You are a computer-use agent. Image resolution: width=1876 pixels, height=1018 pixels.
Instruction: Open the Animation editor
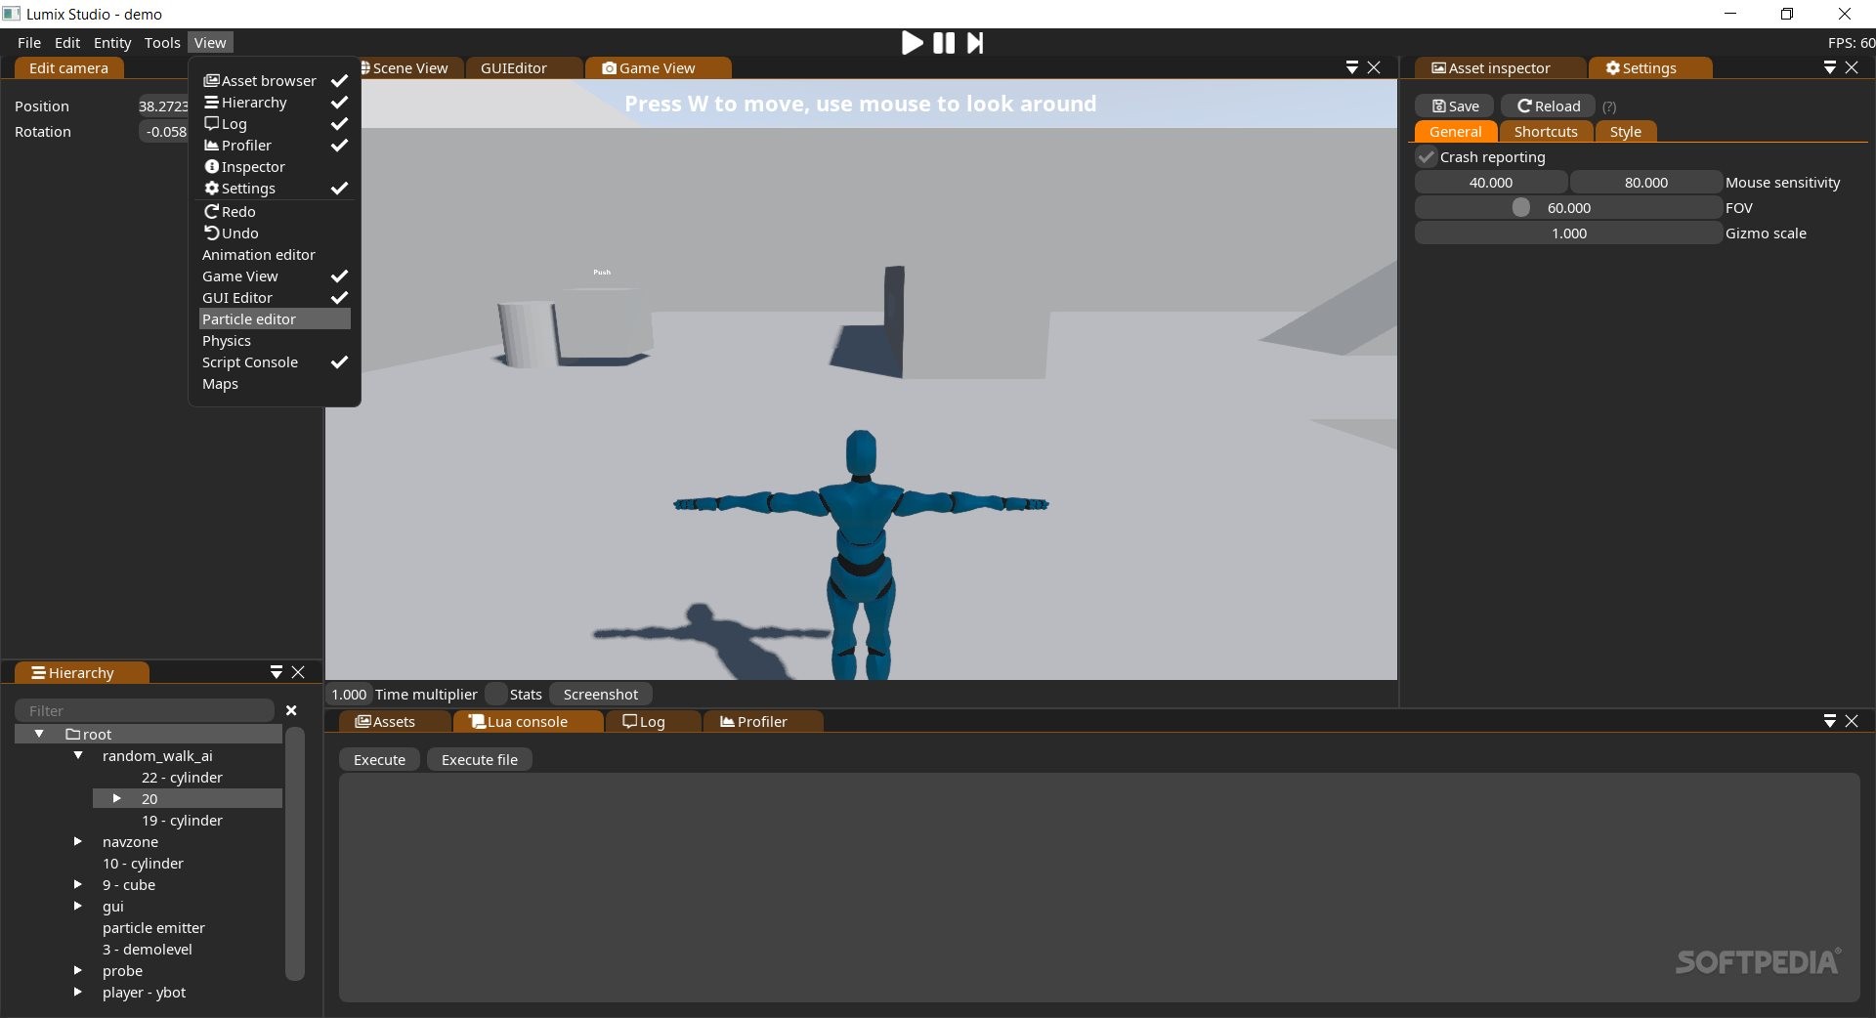275,255
